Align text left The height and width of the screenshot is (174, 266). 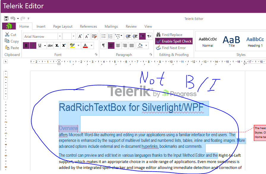(x=111, y=46)
